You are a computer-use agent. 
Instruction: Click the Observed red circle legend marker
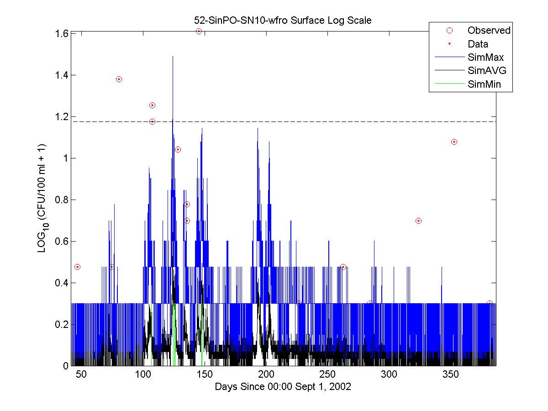pyautogui.click(x=449, y=31)
